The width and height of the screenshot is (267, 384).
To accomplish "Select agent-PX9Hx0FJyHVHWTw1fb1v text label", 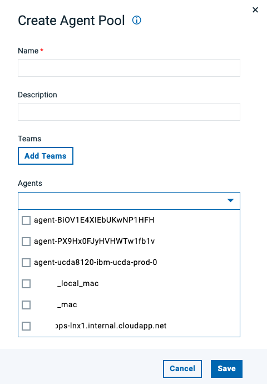I will (94, 242).
